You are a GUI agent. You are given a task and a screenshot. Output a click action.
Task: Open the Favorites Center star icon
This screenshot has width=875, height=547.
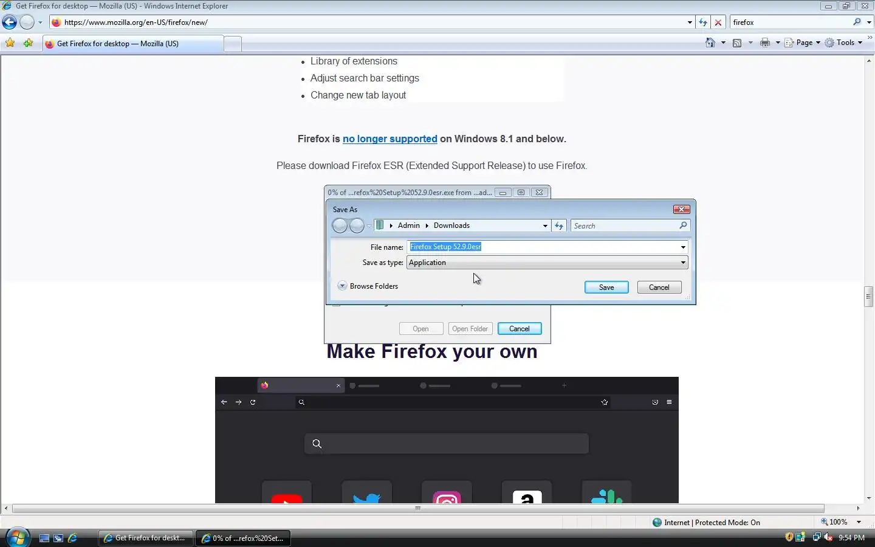coord(10,43)
